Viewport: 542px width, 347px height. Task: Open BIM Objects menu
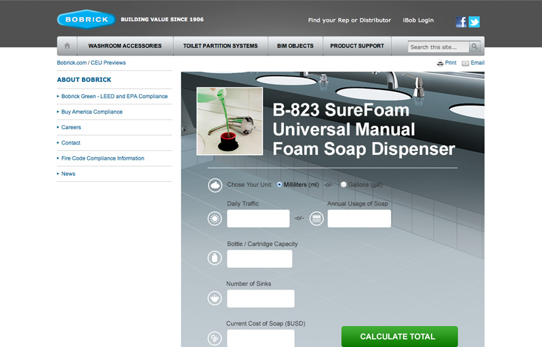pyautogui.click(x=295, y=46)
